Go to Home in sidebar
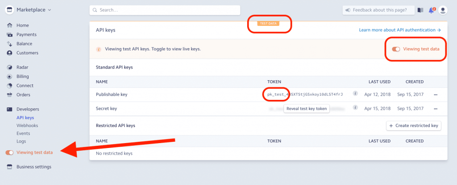Image resolution: width=457 pixels, height=185 pixels. [x=22, y=25]
